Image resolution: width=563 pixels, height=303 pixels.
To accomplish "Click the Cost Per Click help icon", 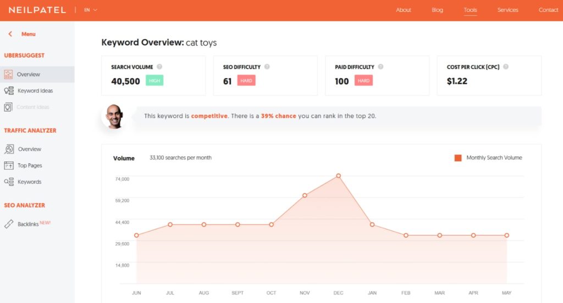I will 506,67.
